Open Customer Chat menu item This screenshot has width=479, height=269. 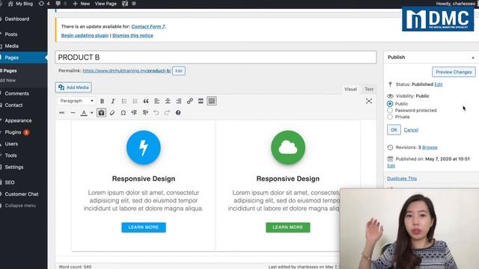tap(22, 194)
